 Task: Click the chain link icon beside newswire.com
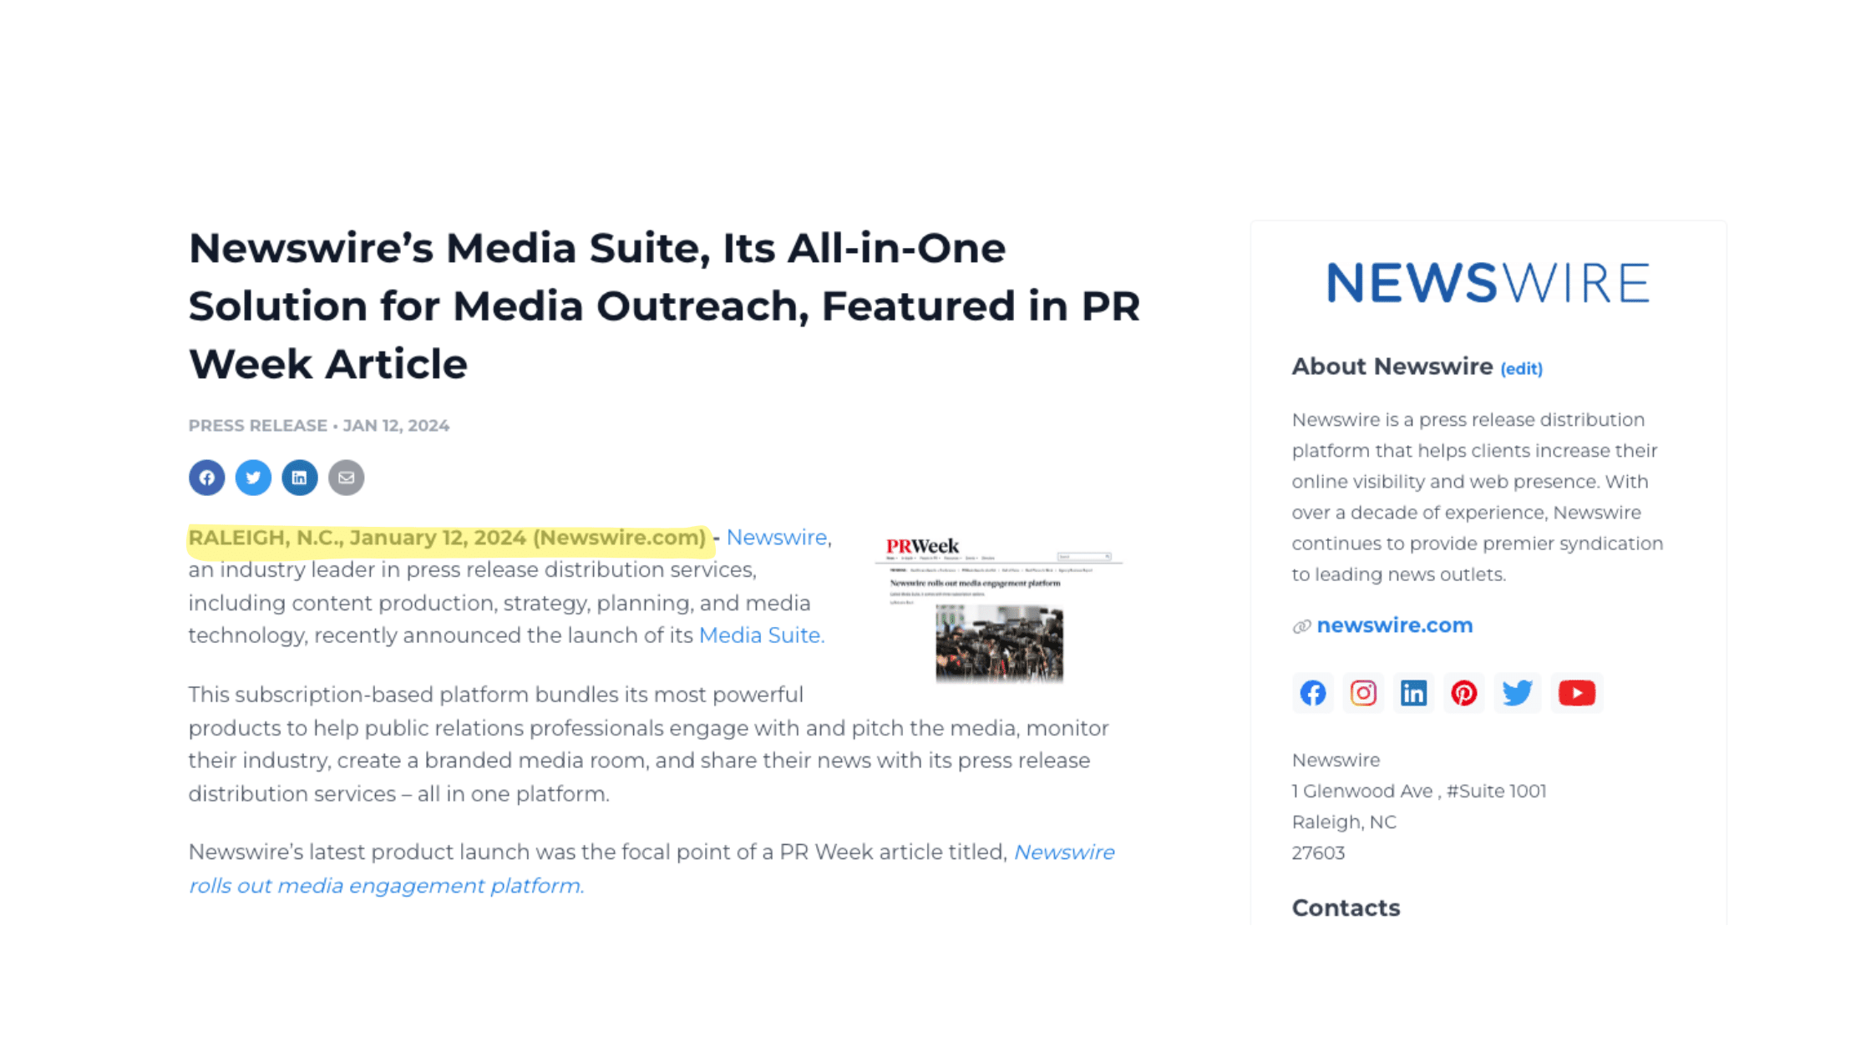point(1301,626)
